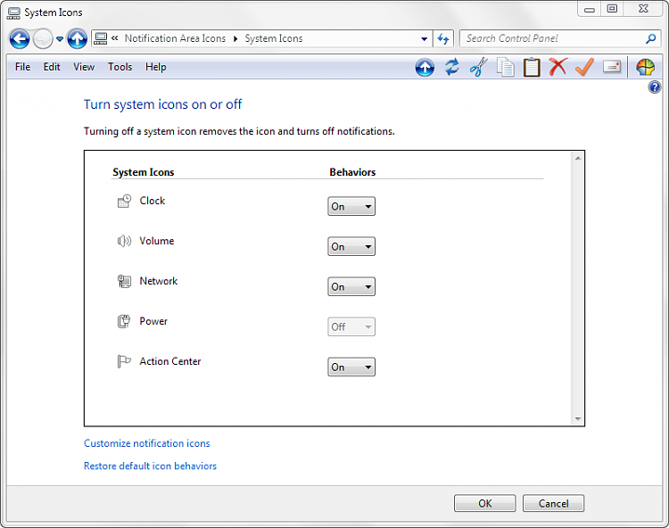The image size is (669, 528).
Task: Click the Volume speaker icon
Action: click(x=124, y=241)
